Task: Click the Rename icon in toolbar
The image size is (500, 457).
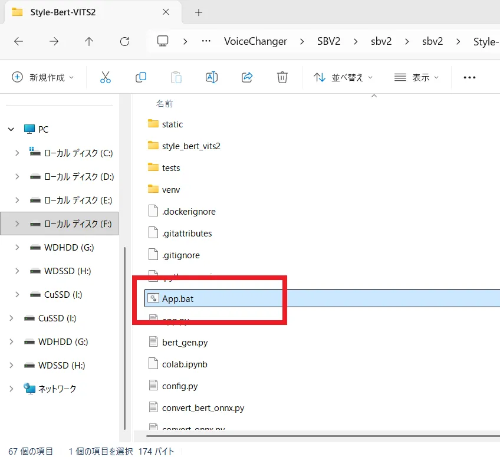Action: click(x=211, y=77)
